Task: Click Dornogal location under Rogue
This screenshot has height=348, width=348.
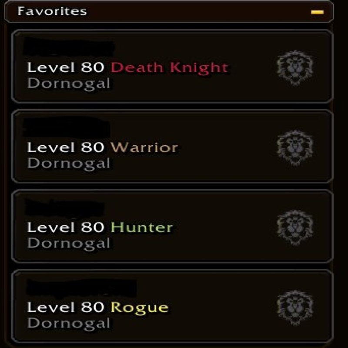Action: pos(69,324)
